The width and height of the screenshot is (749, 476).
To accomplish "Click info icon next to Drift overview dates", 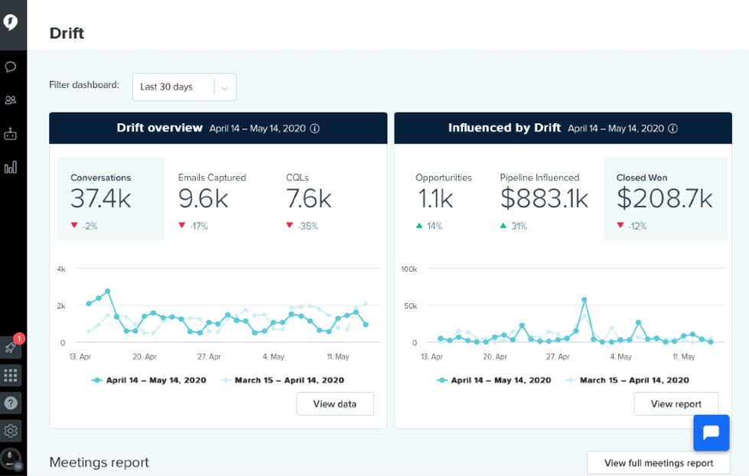I will 314,128.
